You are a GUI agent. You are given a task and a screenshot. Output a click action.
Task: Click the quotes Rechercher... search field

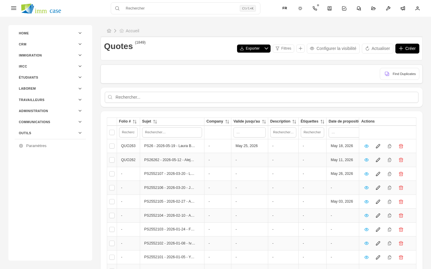click(x=262, y=97)
